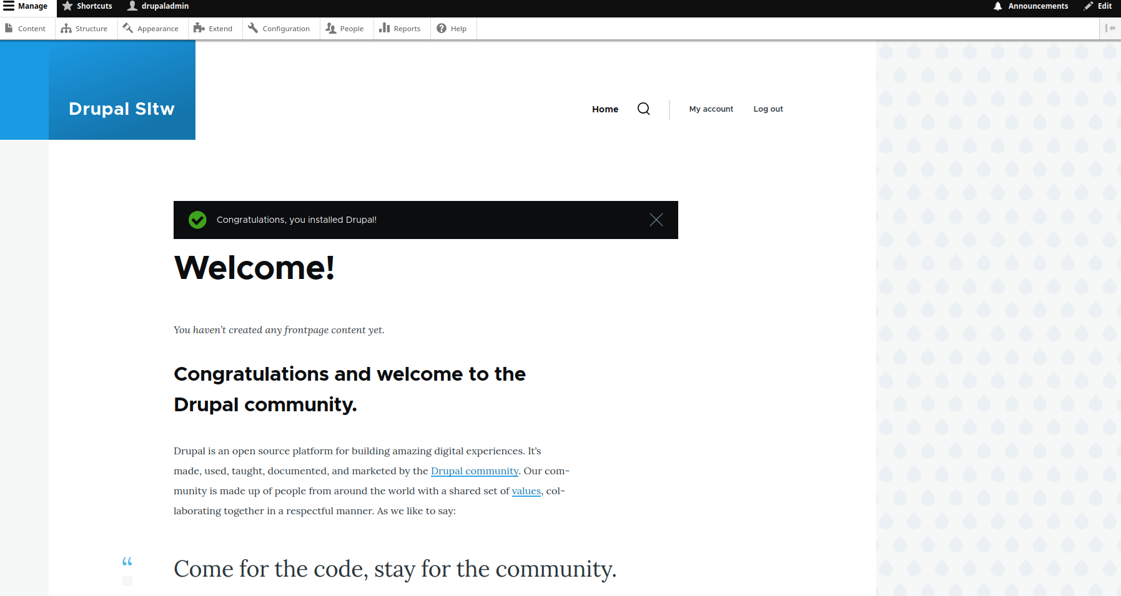Dismiss the installation success message
Viewport: 1121px width, 596px height.
tap(656, 220)
